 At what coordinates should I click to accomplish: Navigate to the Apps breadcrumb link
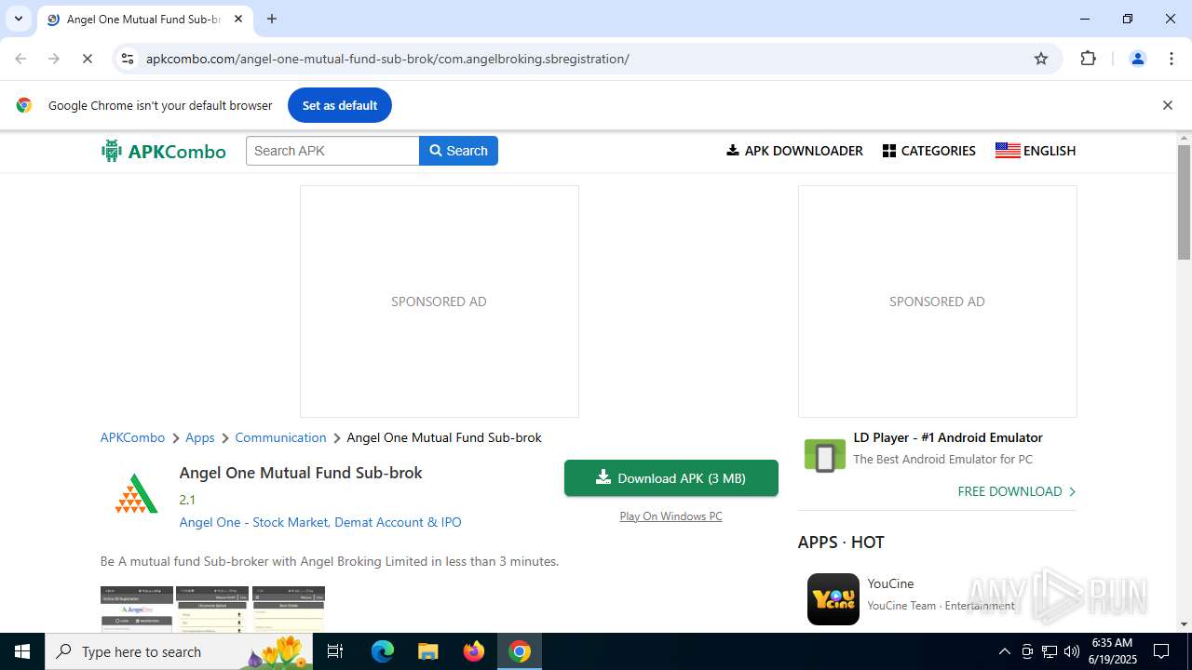199,437
